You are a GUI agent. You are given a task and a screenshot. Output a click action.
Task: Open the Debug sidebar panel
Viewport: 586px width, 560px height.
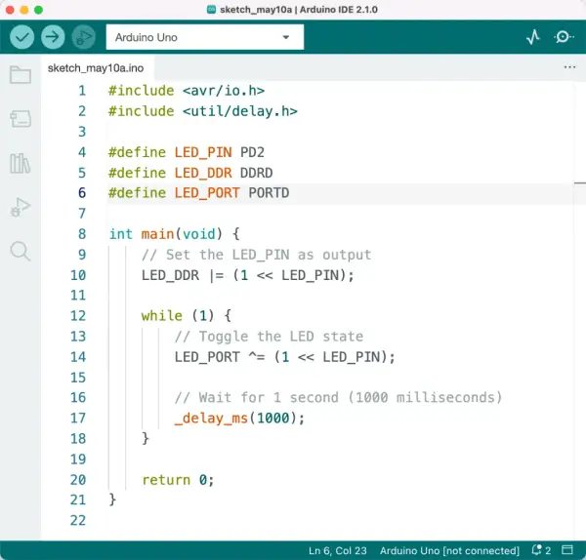21,207
